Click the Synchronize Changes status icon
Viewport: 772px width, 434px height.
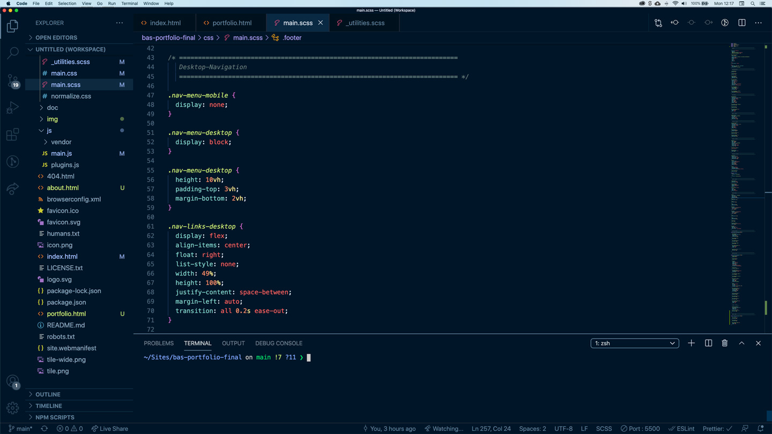tap(44, 429)
